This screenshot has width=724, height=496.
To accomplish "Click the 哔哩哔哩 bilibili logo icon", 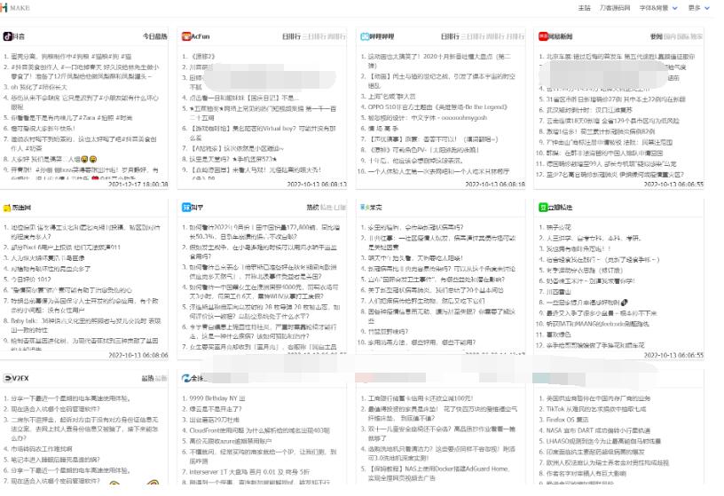I will tap(365, 36).
